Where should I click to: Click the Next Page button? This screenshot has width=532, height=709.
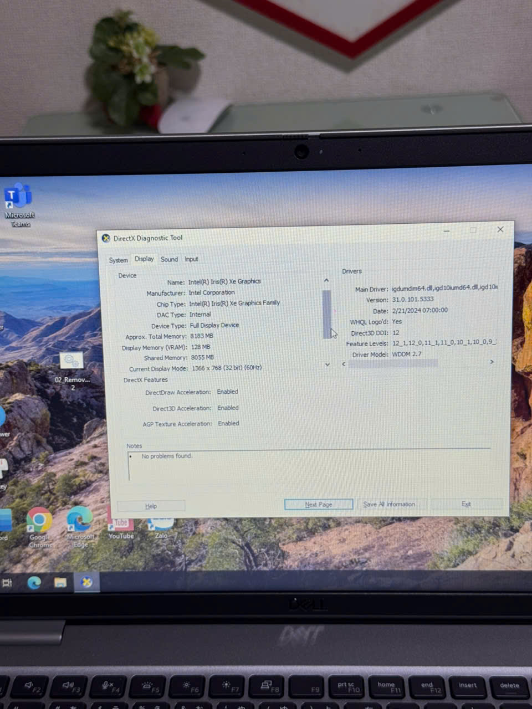319,504
